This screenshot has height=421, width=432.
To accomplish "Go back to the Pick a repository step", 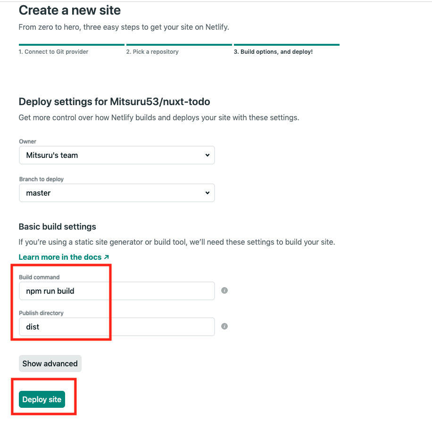I will point(152,52).
